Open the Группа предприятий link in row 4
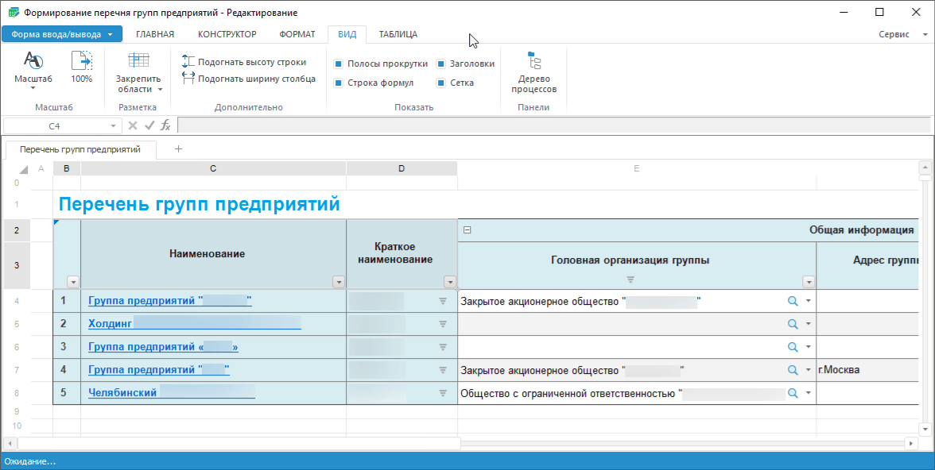935x470 pixels. 159,370
